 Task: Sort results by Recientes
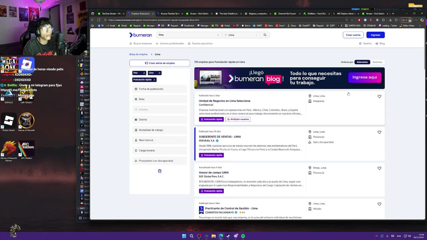(x=377, y=62)
